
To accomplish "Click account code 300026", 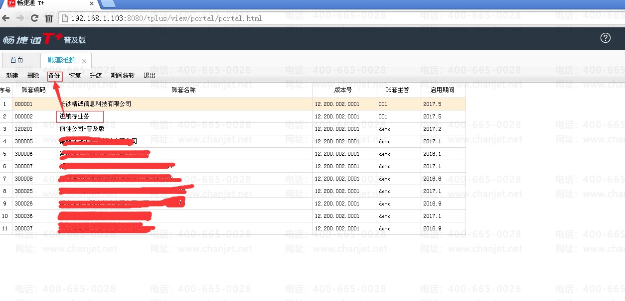I will point(23,203).
